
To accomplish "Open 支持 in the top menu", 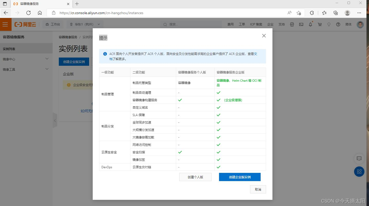I will click(x=282, y=24).
